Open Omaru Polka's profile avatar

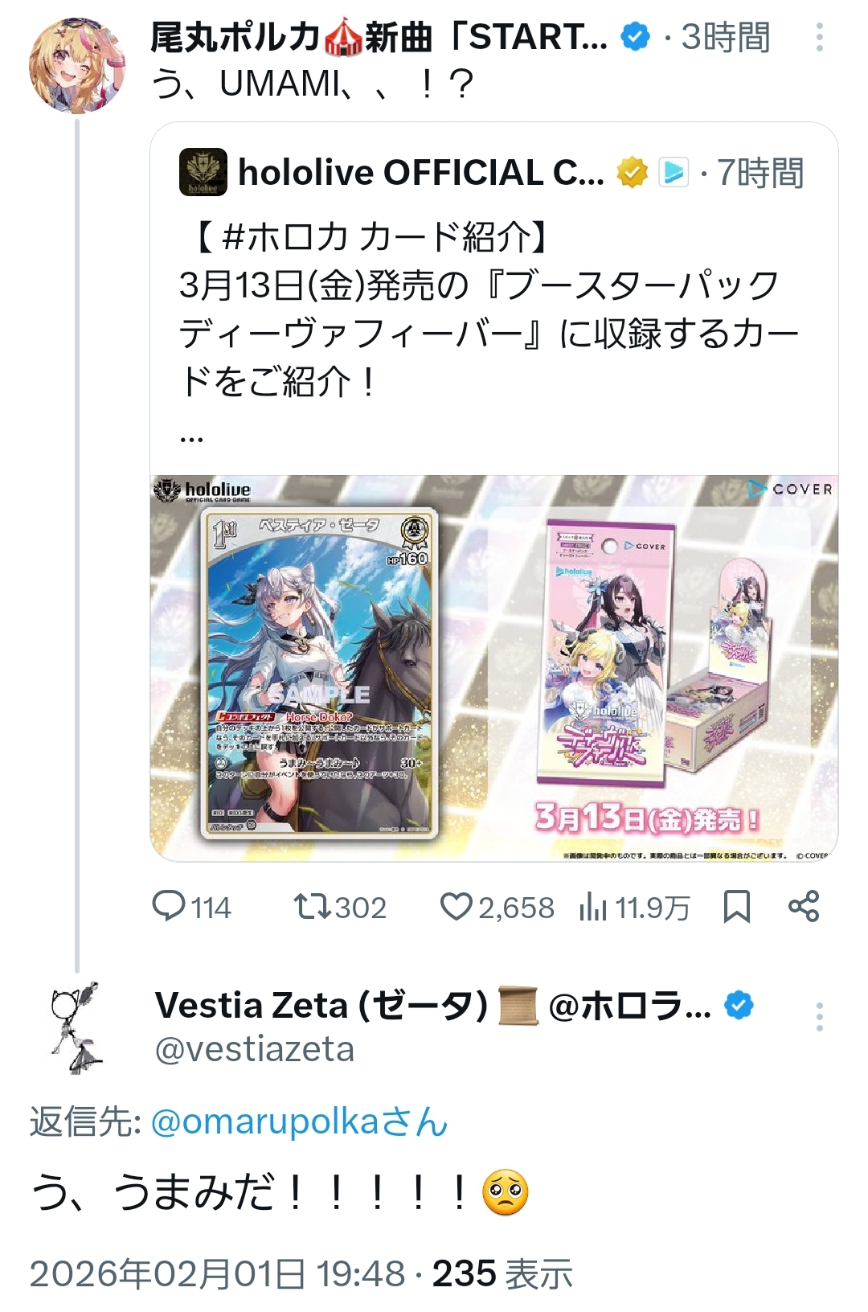point(77,65)
